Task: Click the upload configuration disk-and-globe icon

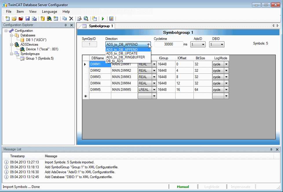Action: click(x=34, y=19)
